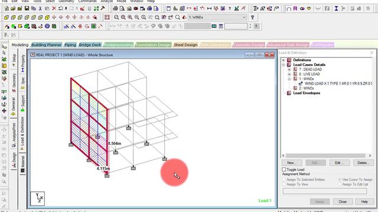Select Assign To View radio button
Screen dimensions: 378x212
coord(284,184)
